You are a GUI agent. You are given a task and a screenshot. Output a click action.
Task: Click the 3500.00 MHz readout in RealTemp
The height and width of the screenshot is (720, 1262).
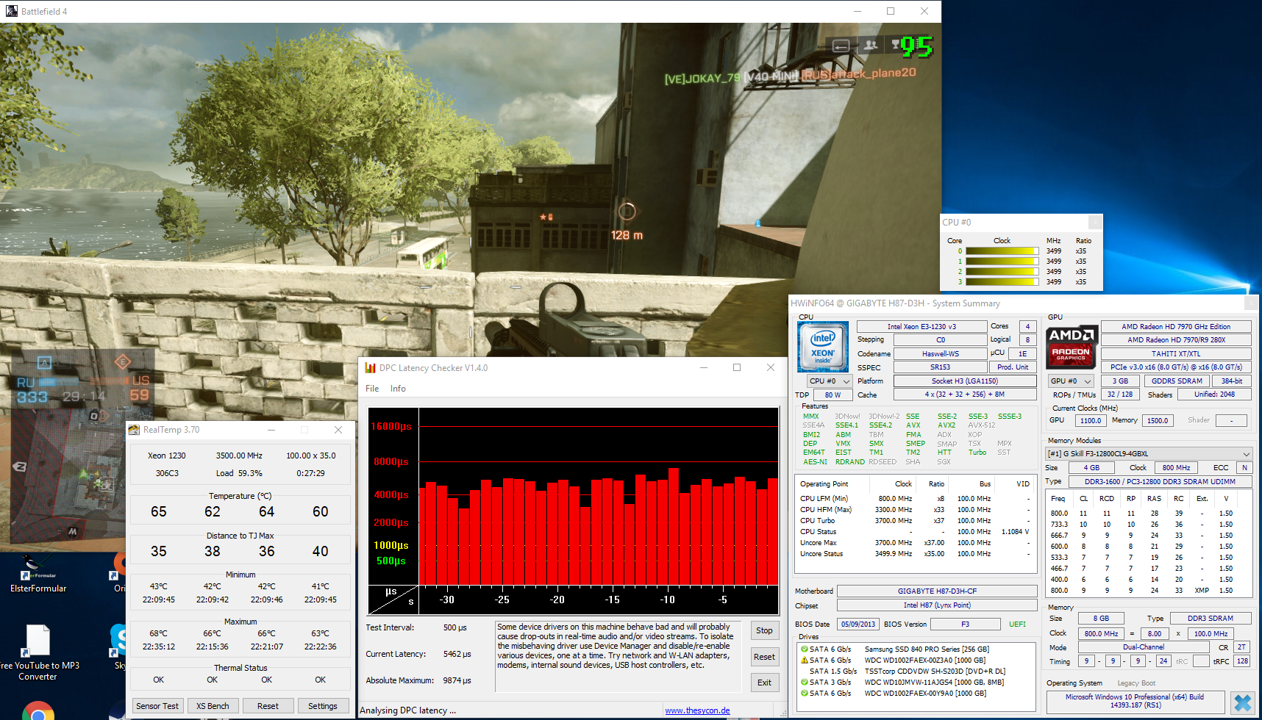[239, 456]
